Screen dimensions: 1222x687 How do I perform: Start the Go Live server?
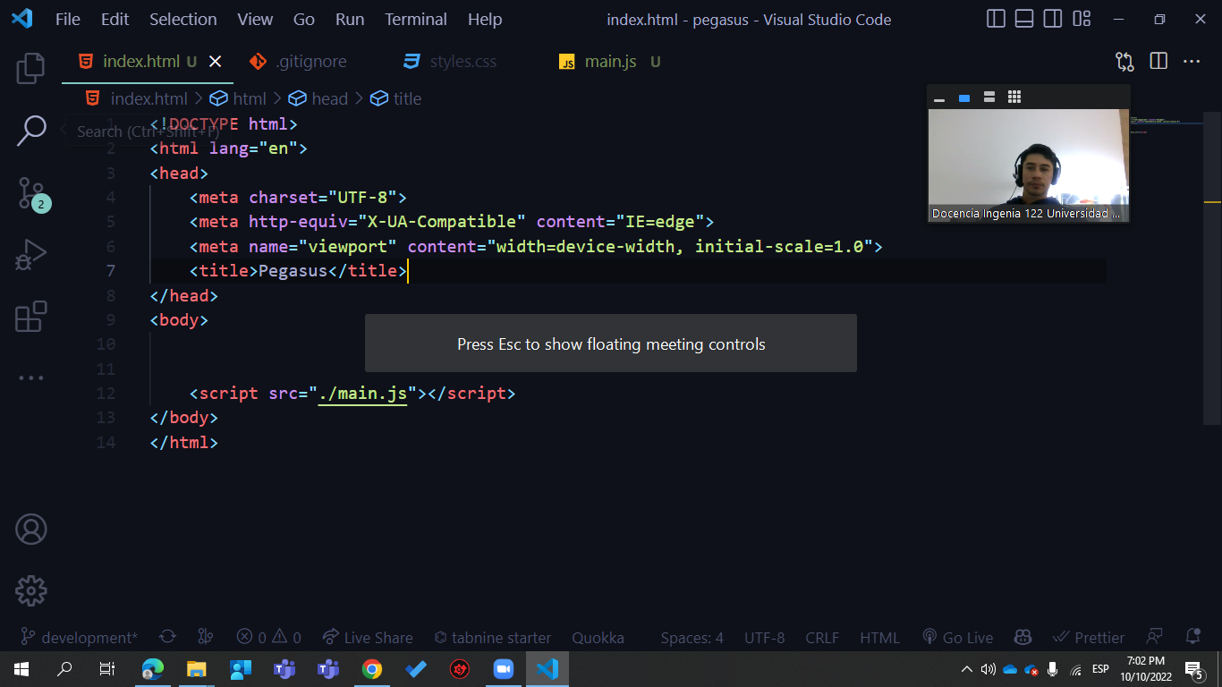pyautogui.click(x=957, y=637)
